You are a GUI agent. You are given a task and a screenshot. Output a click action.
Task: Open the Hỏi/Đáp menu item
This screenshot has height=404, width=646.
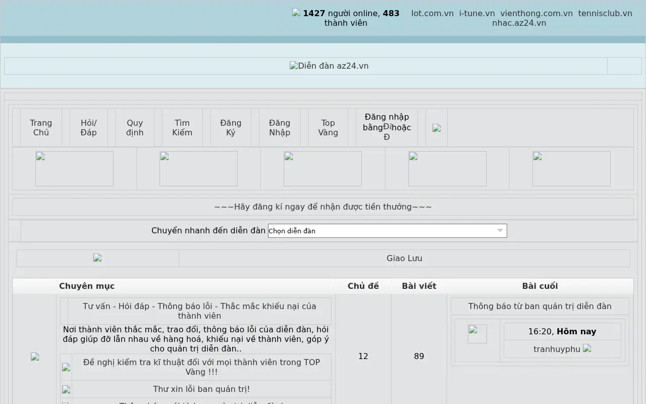tap(88, 128)
